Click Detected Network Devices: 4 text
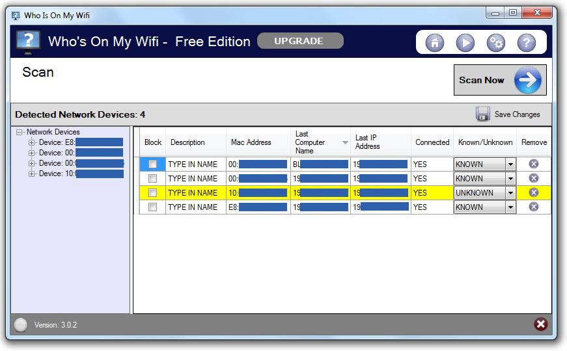567x351 pixels. (80, 114)
